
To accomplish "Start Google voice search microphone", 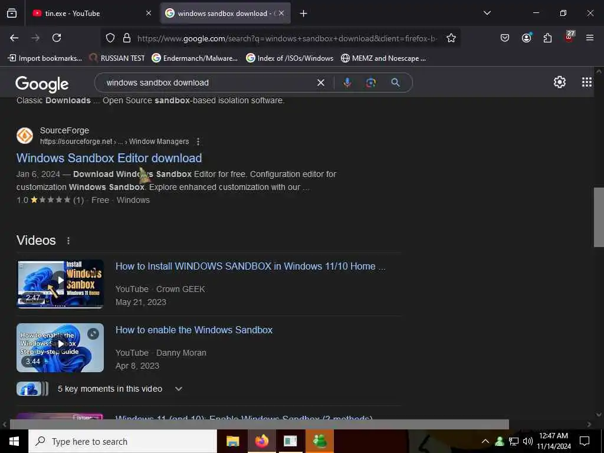I will click(x=347, y=83).
